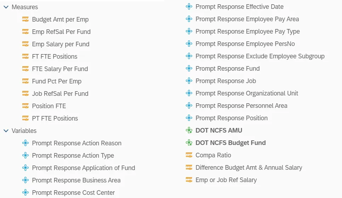Collapse the Variables folder chevron
The width and height of the screenshot is (342, 198).
pos(6,131)
